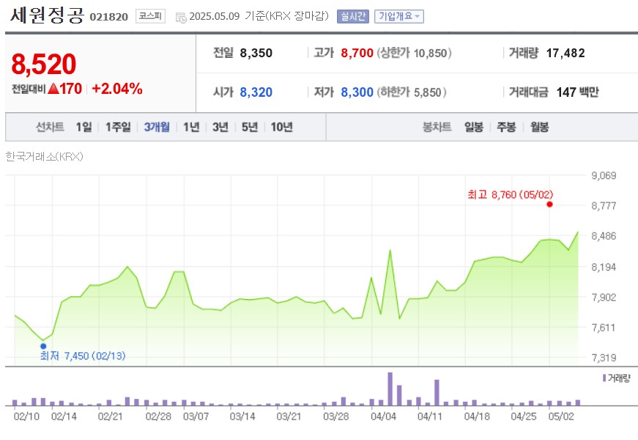Click the 상한가 10,850 text

click(414, 53)
